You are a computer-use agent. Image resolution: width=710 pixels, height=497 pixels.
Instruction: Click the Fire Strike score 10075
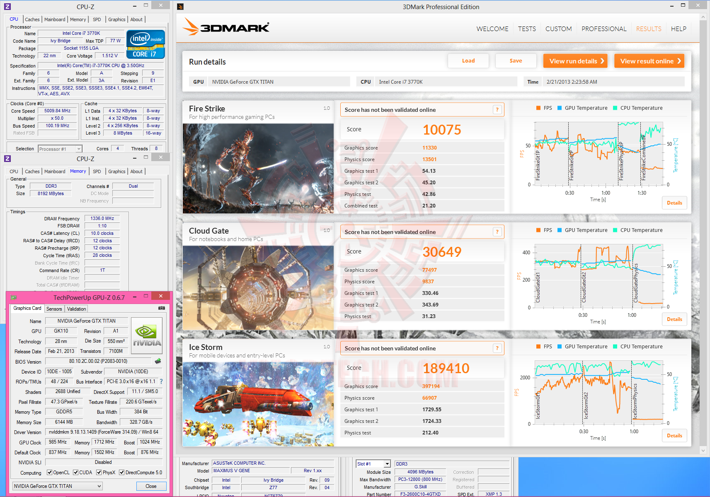pyautogui.click(x=442, y=130)
